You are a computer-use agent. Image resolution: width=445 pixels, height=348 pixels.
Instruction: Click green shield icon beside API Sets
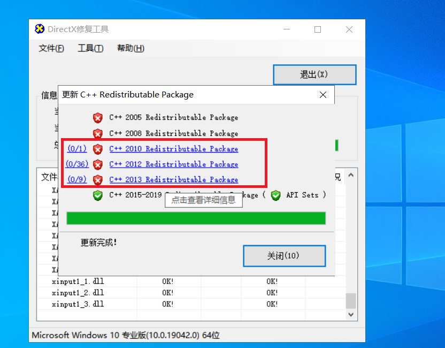point(275,195)
